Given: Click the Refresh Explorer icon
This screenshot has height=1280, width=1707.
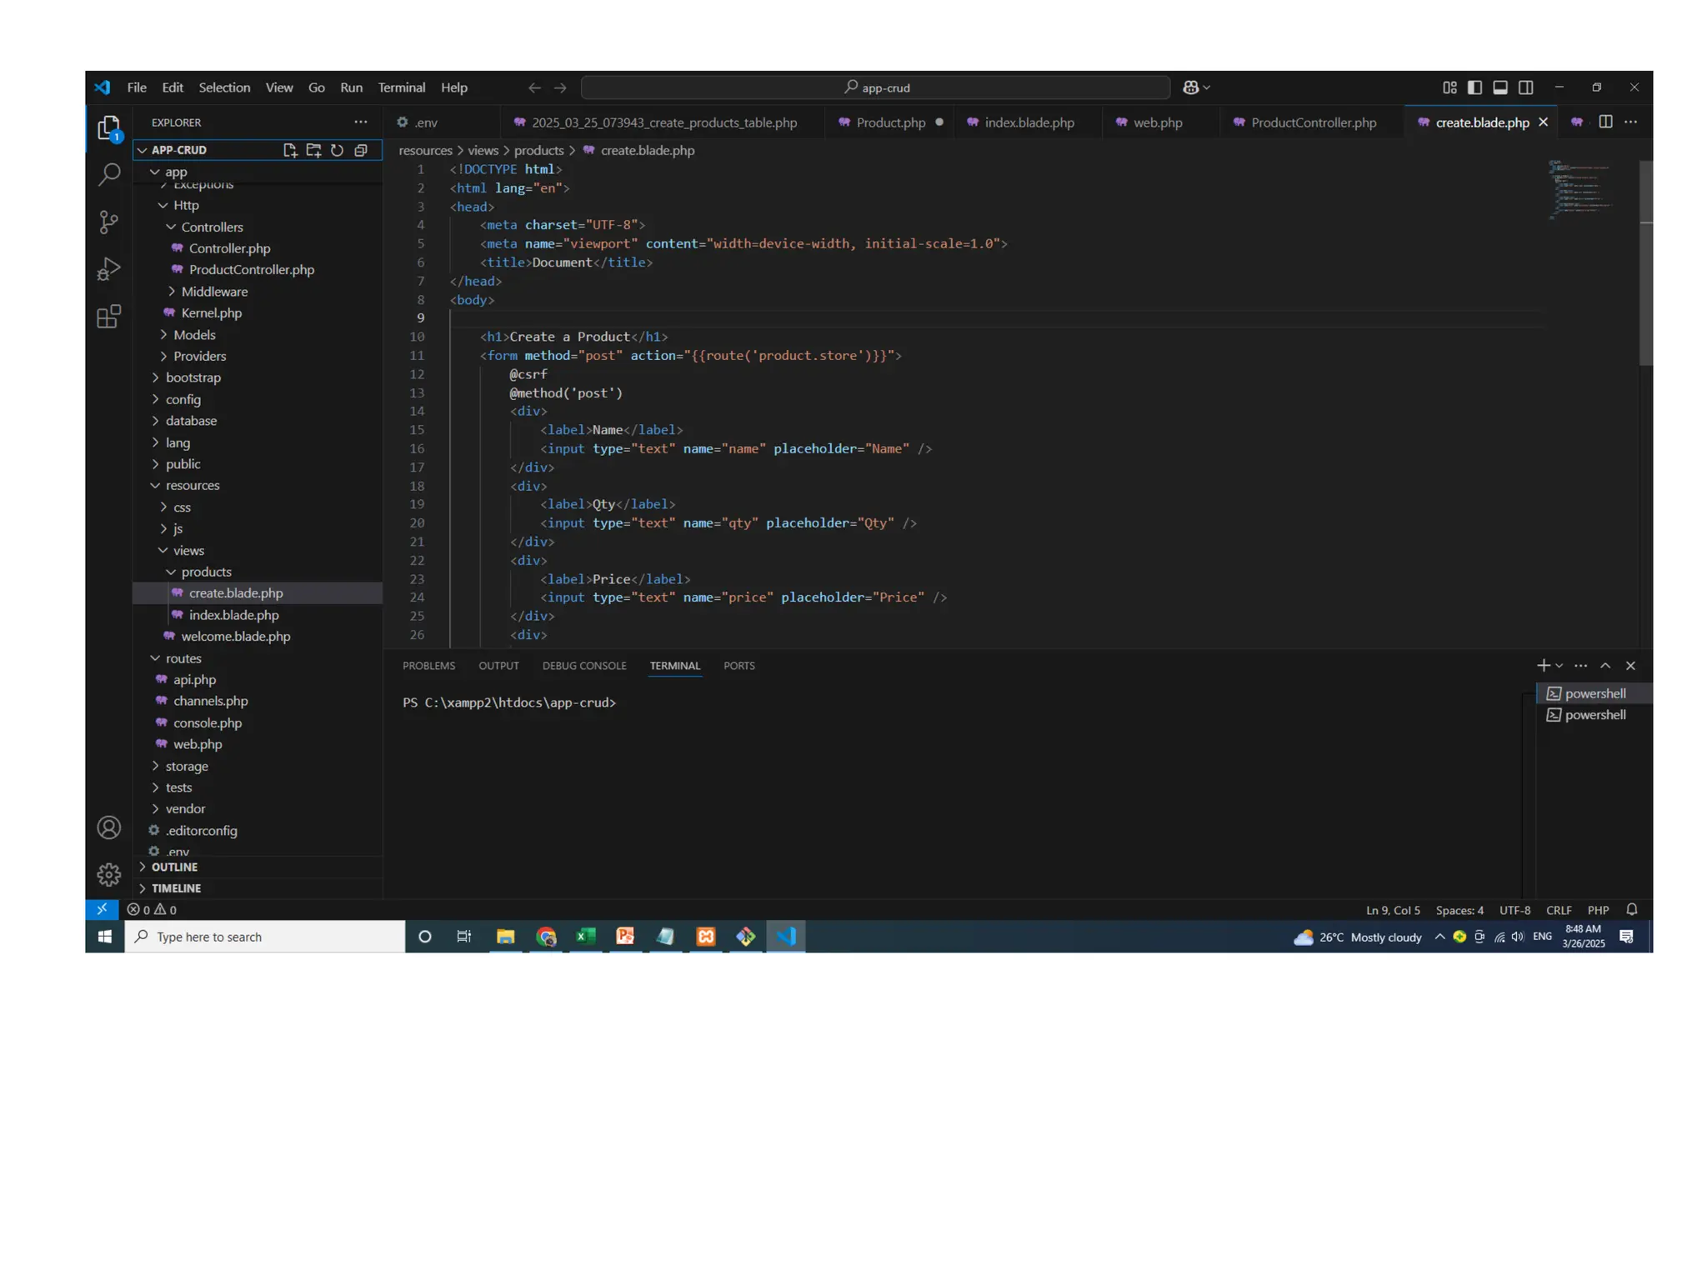Looking at the screenshot, I should tap(337, 150).
